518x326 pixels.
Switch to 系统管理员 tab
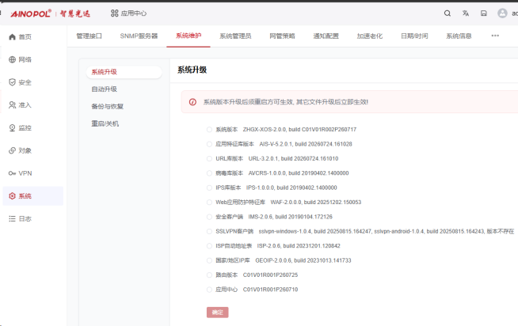click(235, 36)
